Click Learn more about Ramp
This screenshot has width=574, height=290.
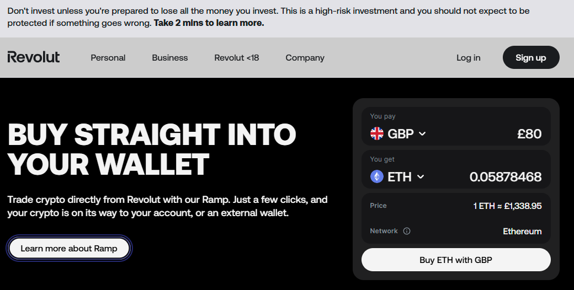(69, 249)
